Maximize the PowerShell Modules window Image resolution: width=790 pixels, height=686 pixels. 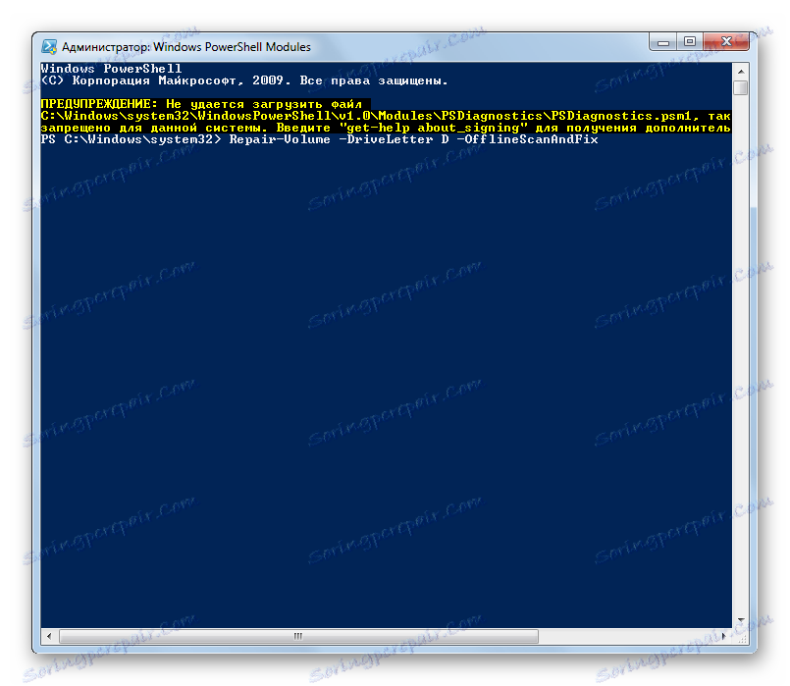pos(690,42)
